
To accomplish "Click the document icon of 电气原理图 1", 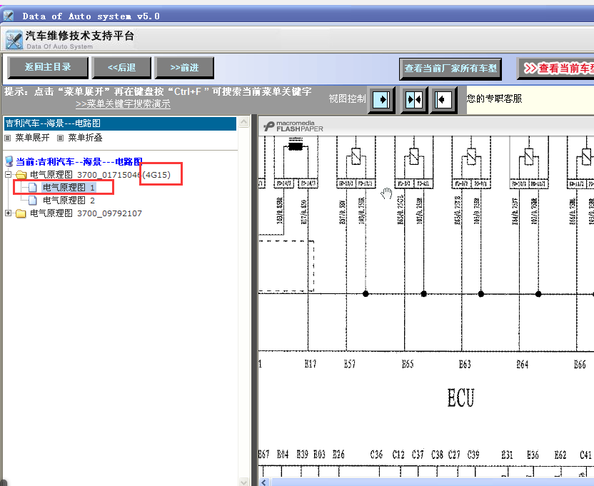I will (33, 188).
